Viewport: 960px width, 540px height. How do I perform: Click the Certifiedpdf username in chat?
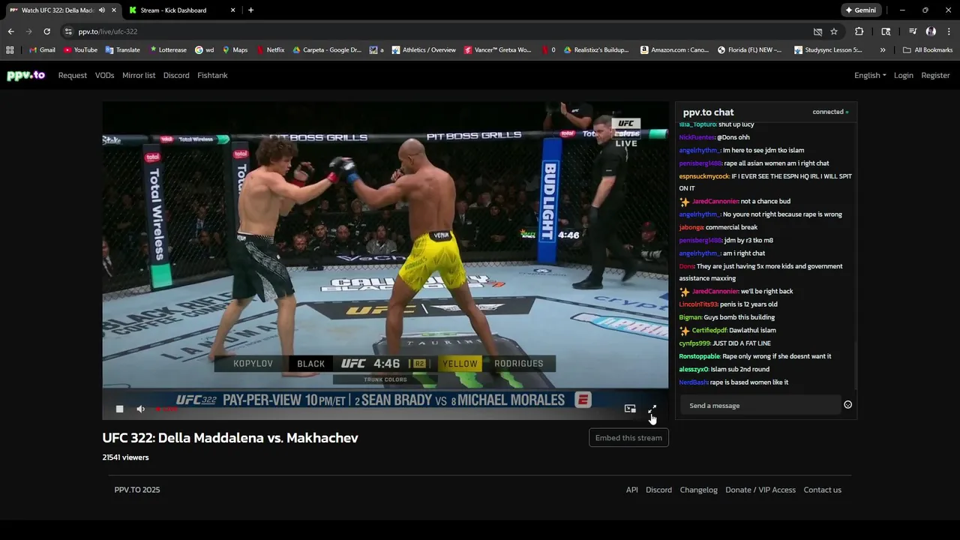(709, 330)
